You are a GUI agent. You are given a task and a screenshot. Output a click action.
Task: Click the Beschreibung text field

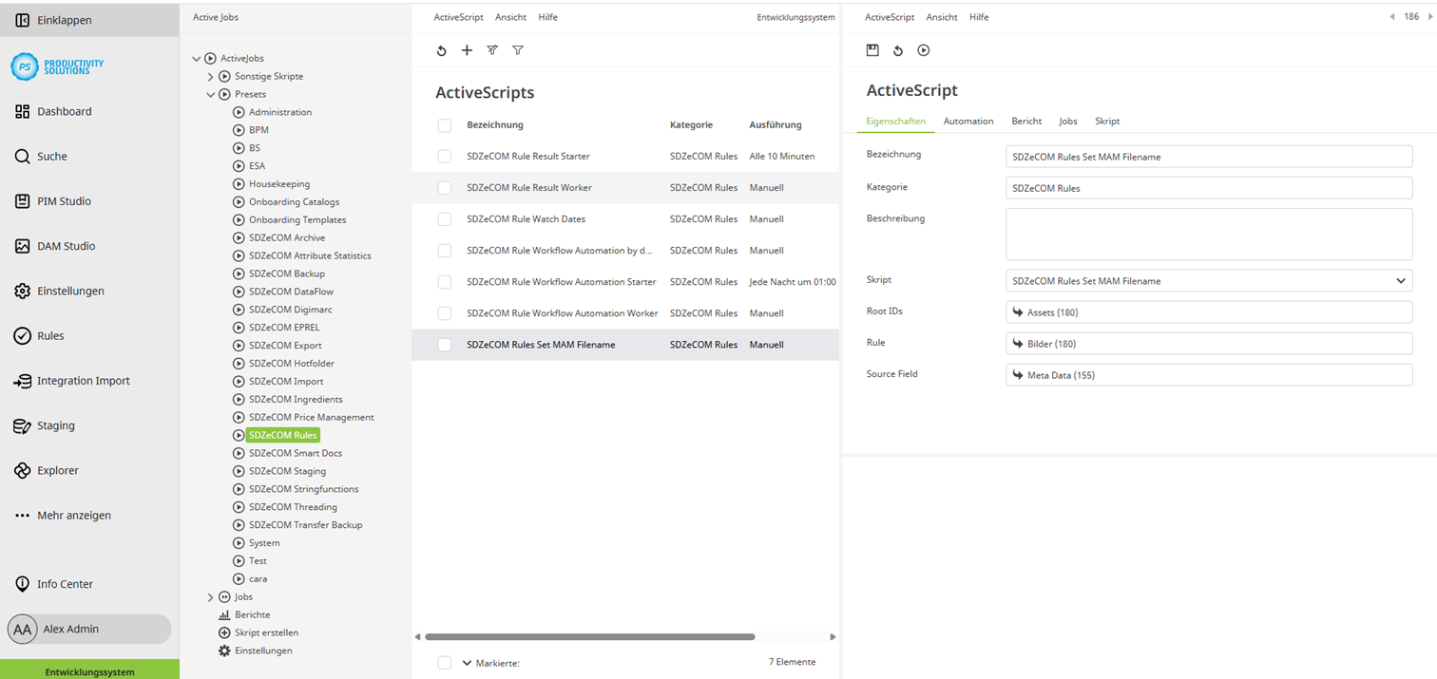click(x=1208, y=233)
